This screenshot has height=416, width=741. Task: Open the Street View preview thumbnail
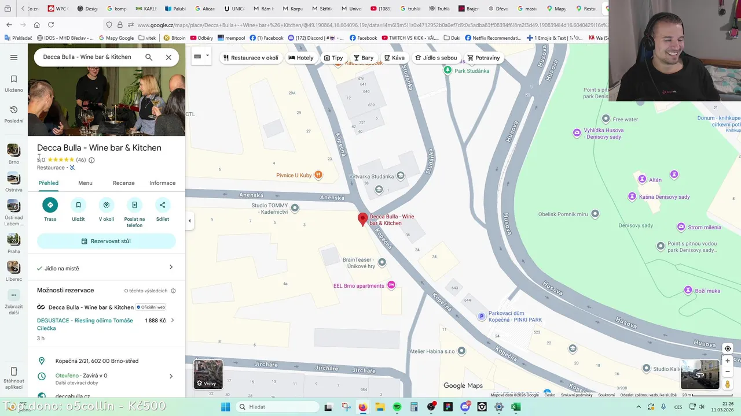coord(699,375)
